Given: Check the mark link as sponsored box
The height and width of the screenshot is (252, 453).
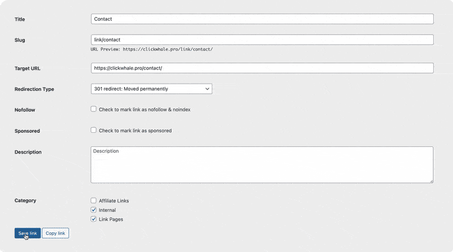Looking at the screenshot, I should click(93, 130).
